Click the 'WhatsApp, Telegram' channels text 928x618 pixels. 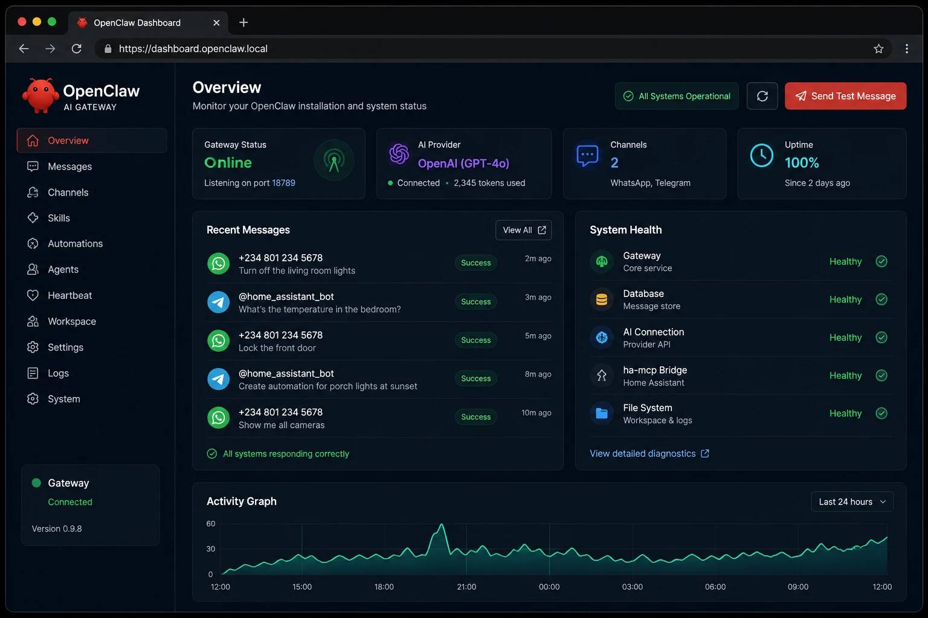click(650, 183)
